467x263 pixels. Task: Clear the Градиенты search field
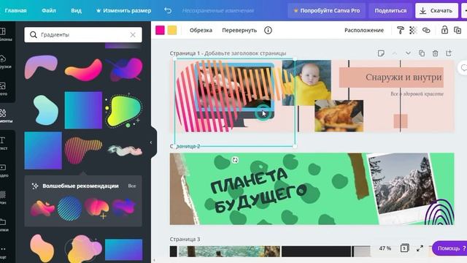[133, 35]
